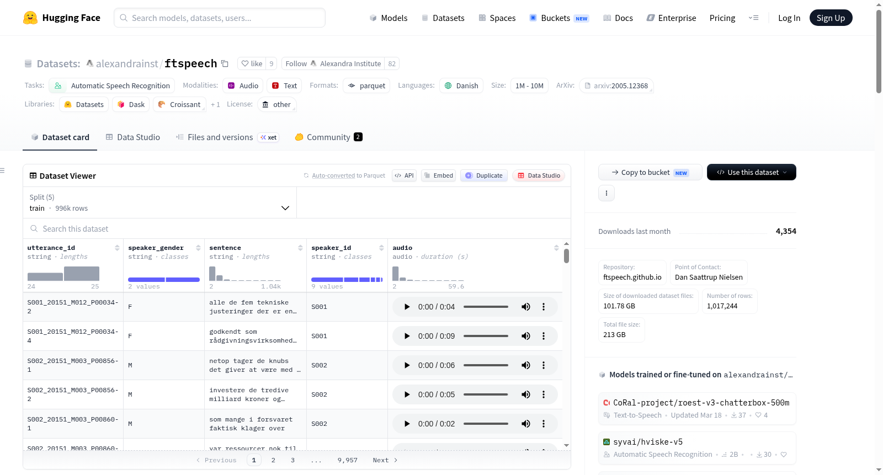Open options menu of 0:06 audio player
The height and width of the screenshot is (475, 883).
coord(544,365)
